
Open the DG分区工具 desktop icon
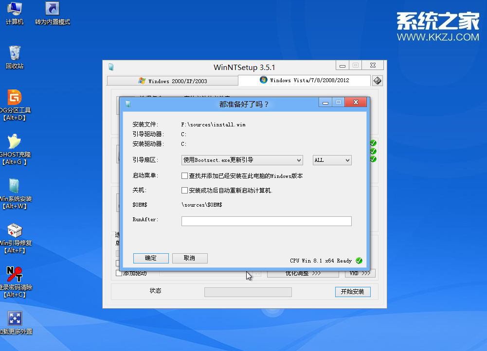click(15, 98)
